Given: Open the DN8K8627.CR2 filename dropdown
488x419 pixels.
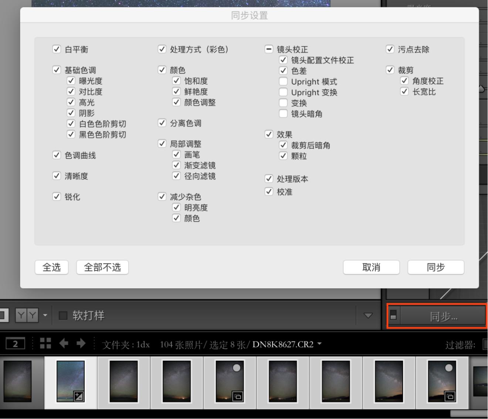Looking at the screenshot, I should tap(319, 344).
